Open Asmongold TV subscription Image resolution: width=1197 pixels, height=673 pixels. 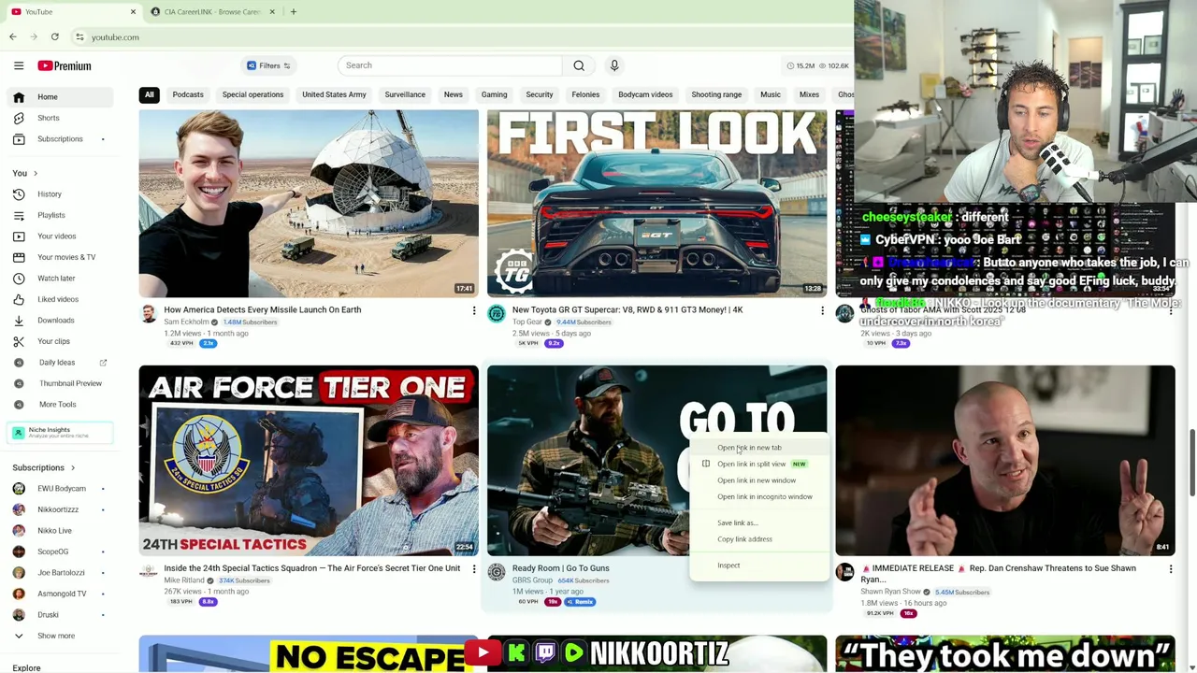[x=62, y=594]
